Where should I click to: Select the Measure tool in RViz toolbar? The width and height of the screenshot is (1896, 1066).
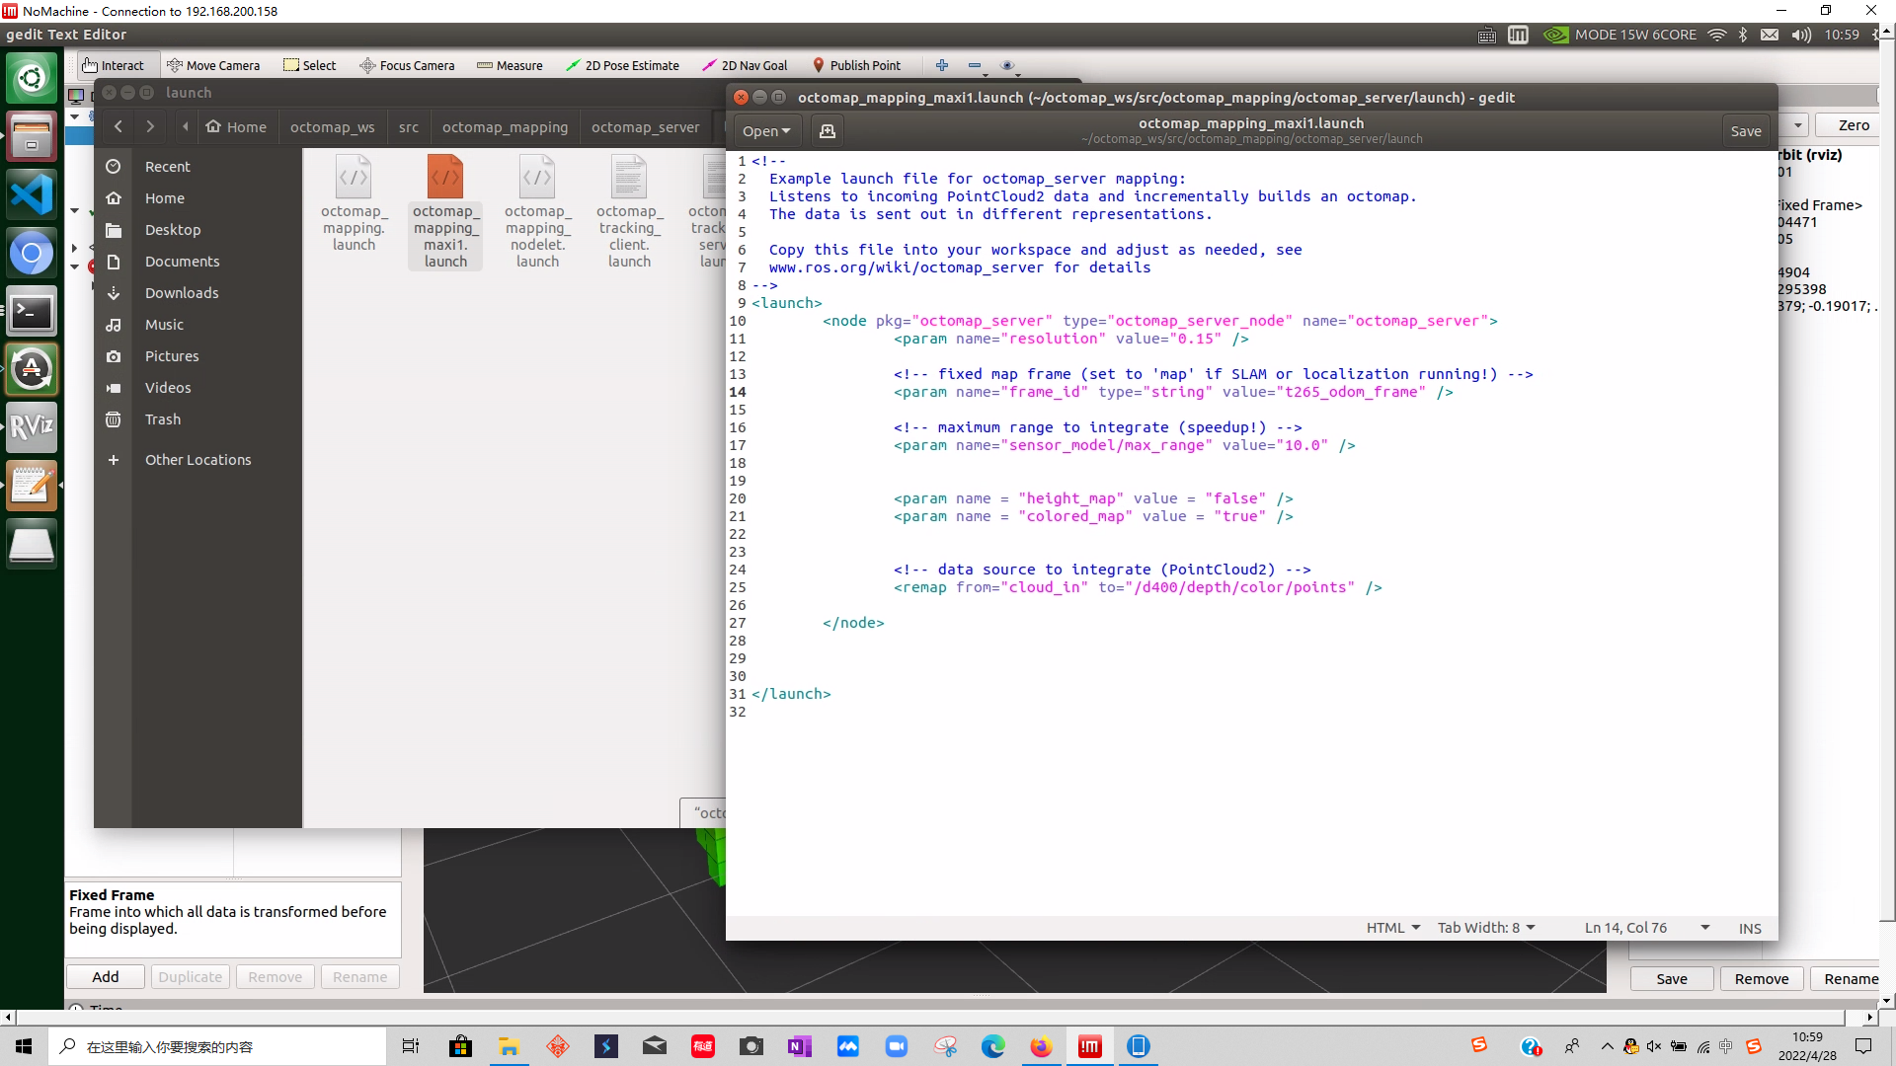(510, 65)
